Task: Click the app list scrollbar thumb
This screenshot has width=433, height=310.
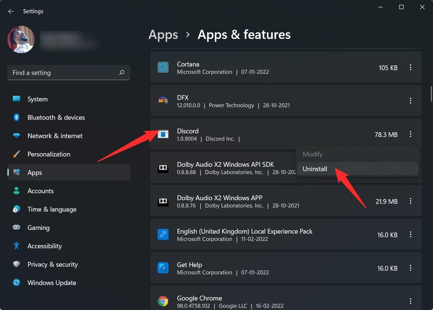Action: point(431,94)
